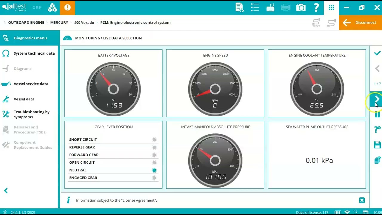
Task: Go to previous live data page
Action: 377,68
